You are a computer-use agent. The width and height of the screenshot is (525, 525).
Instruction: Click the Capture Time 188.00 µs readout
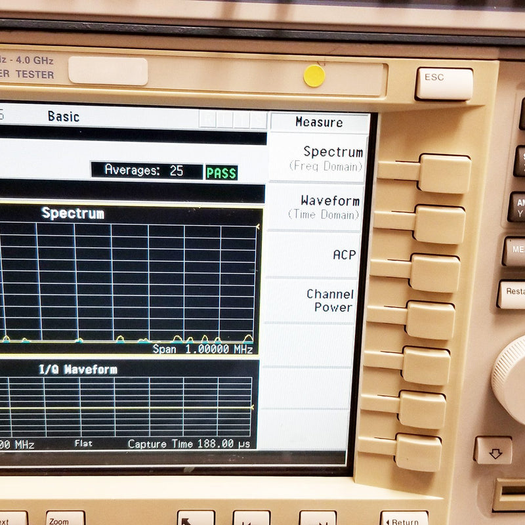(x=189, y=444)
